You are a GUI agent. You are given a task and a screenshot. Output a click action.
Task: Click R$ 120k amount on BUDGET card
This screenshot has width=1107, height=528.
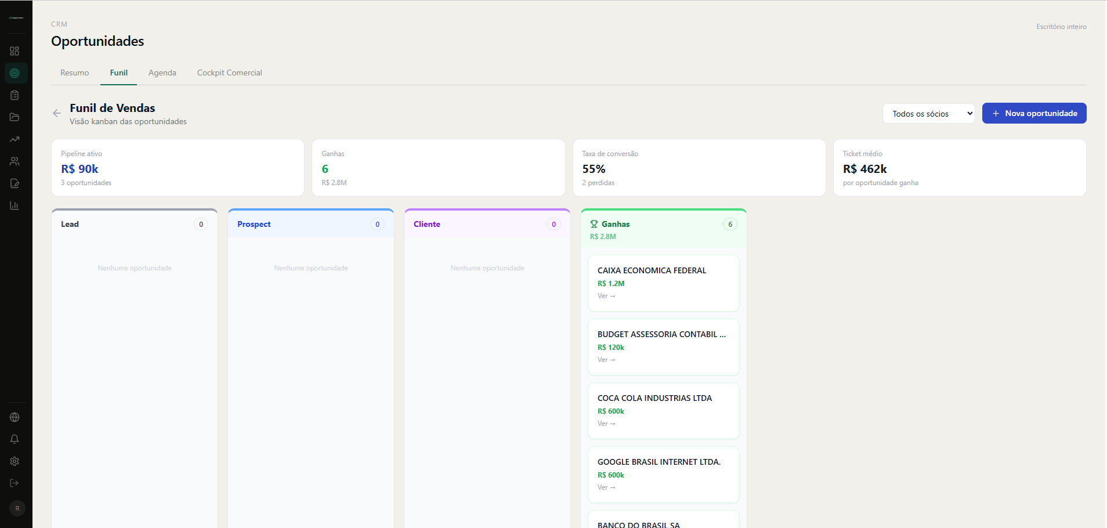[611, 348]
